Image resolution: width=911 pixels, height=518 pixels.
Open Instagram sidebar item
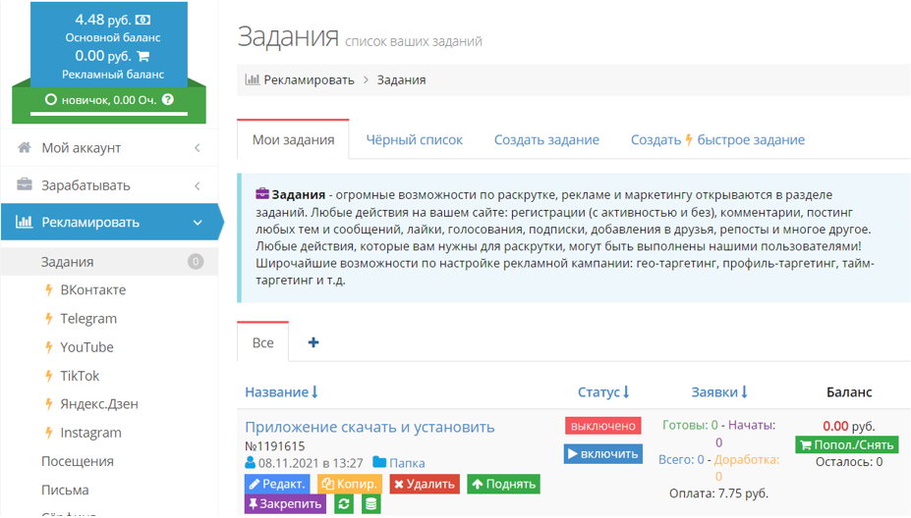point(90,433)
